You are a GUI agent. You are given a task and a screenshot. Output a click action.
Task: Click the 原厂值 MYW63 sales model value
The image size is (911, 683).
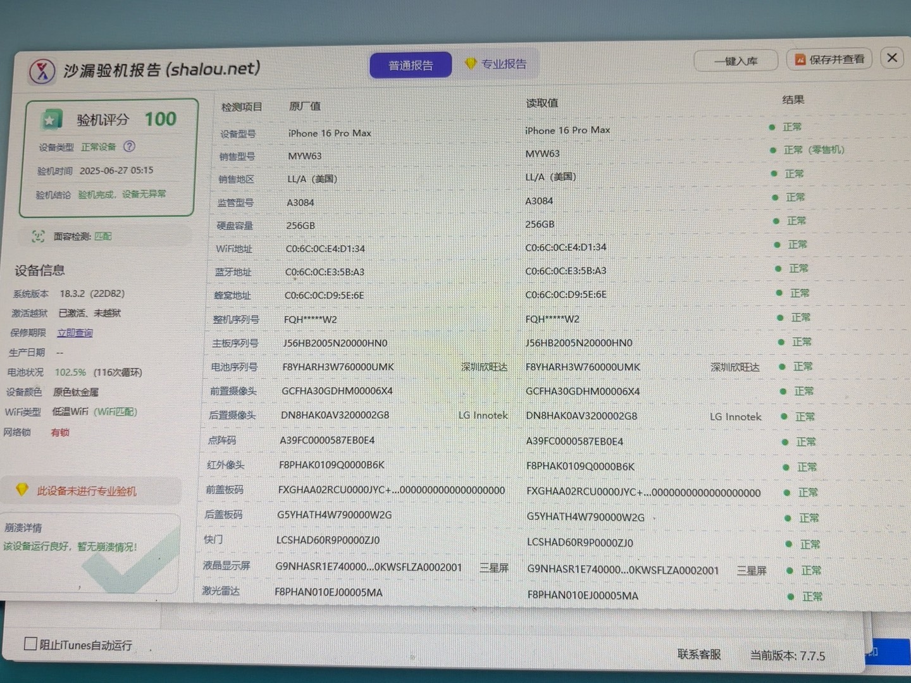304,156
